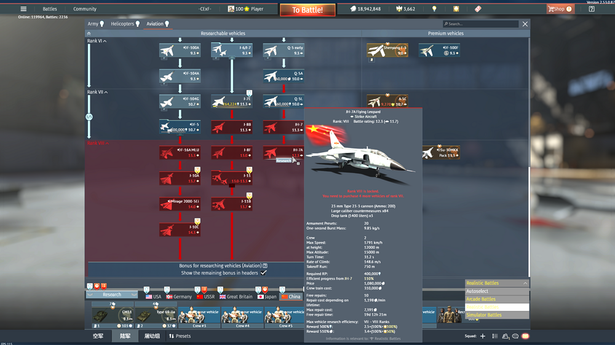Click the vehicle search field
This screenshot has height=345, width=615.
(483, 24)
